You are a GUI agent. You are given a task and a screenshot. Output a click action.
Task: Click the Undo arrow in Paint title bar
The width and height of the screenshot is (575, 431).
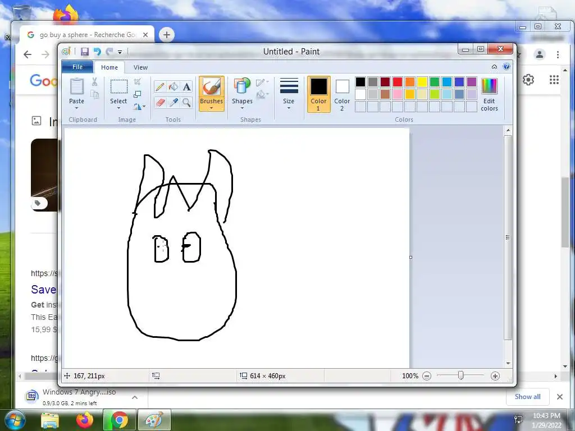pos(97,52)
